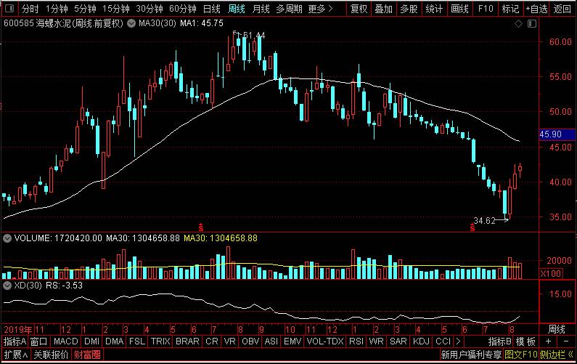Image resolution: width=577 pixels, height=364 pixels.
Task: Click the 复权 button in the toolbar
Action: (x=359, y=9)
